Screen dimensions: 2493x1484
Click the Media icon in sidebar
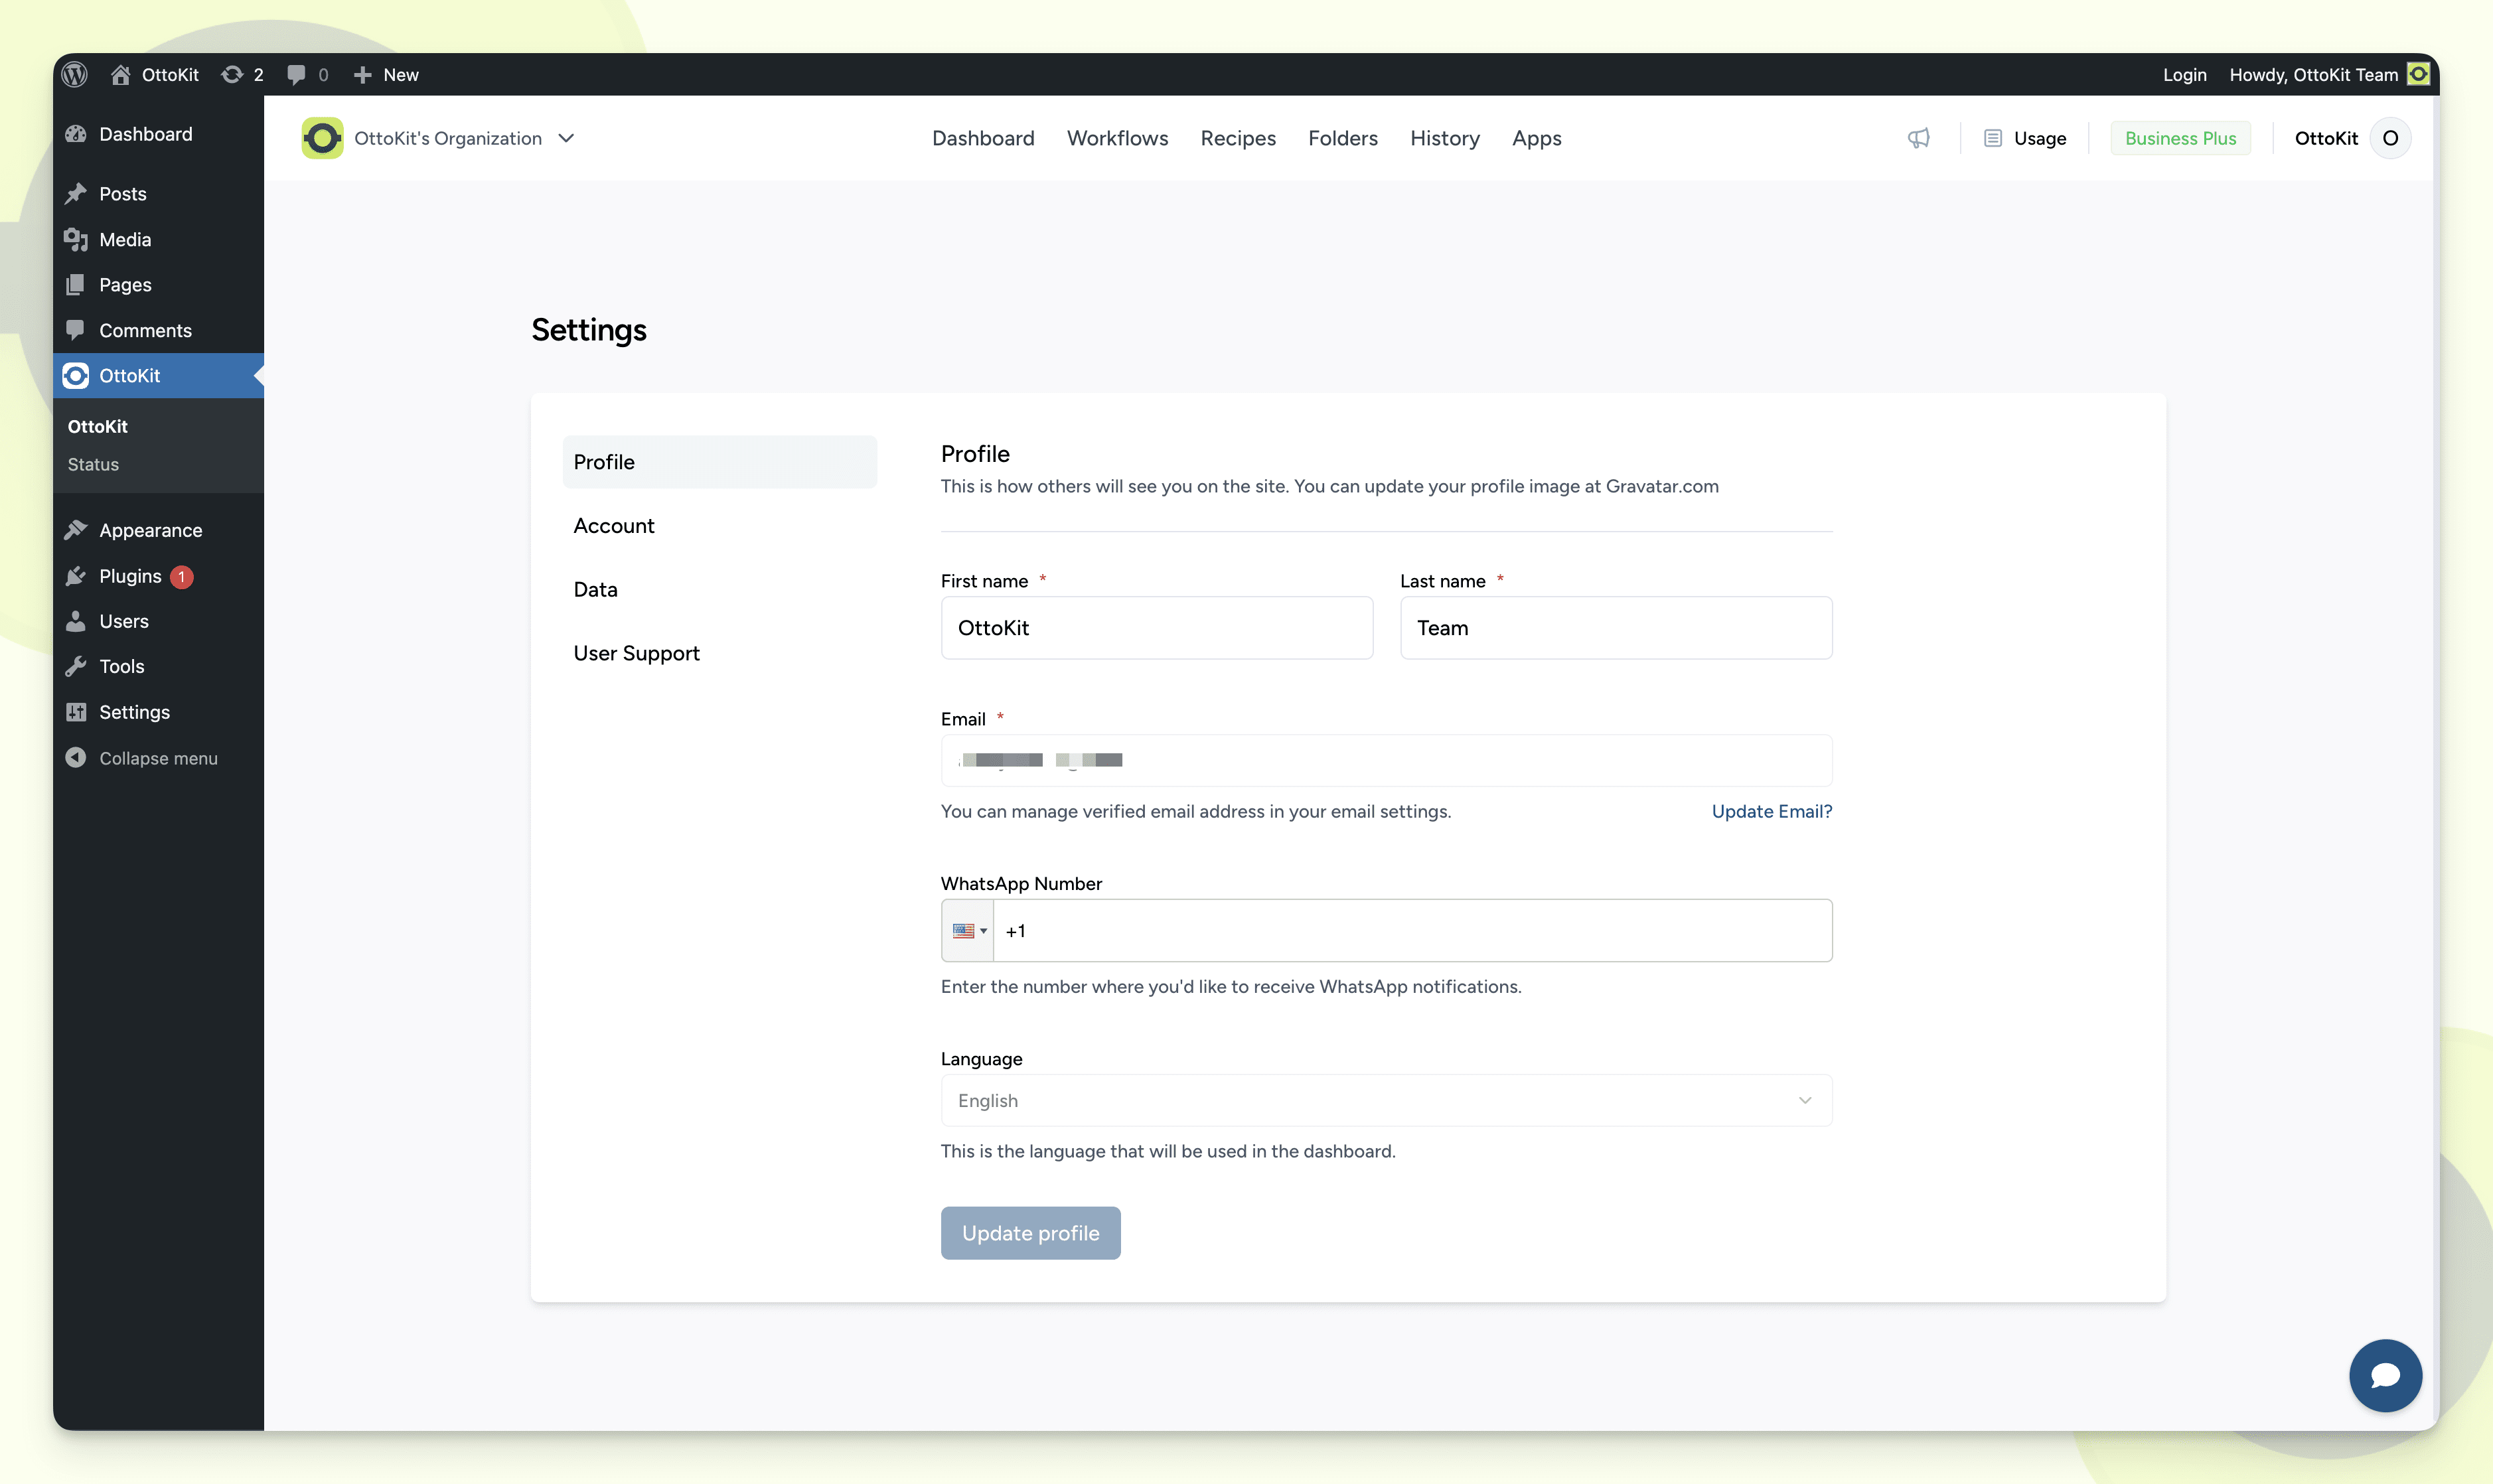coord(76,240)
